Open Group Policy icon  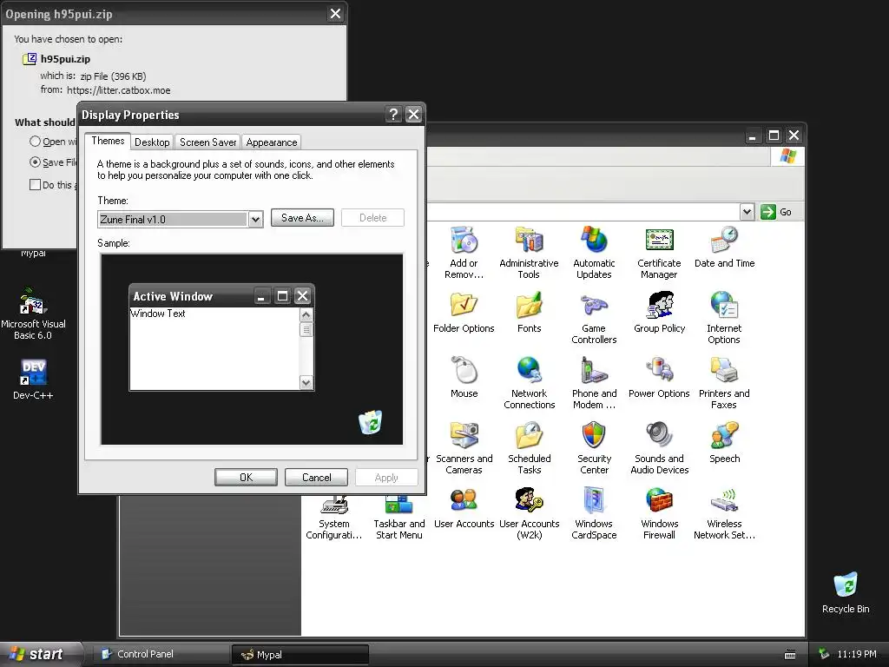click(659, 305)
